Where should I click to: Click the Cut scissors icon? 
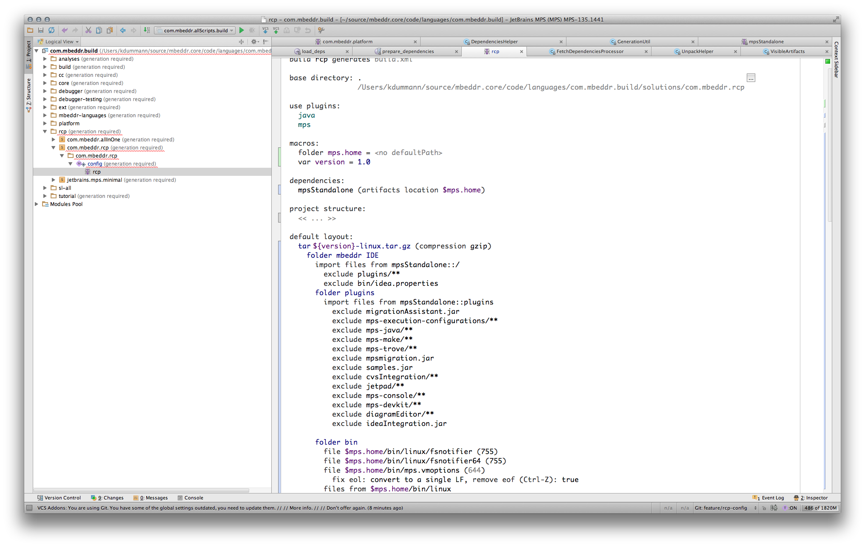pos(88,30)
